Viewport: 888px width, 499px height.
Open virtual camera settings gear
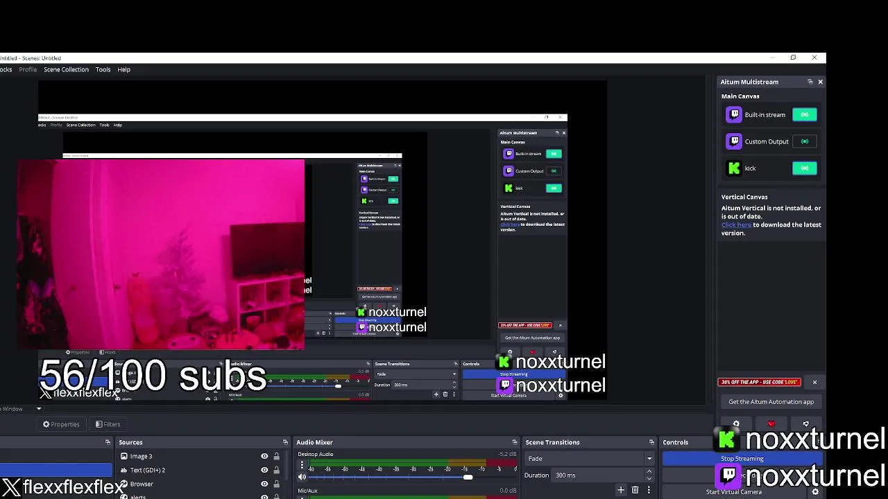tap(815, 492)
